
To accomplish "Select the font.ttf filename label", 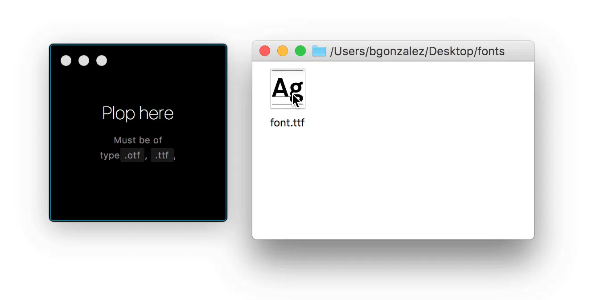I will click(x=288, y=123).
